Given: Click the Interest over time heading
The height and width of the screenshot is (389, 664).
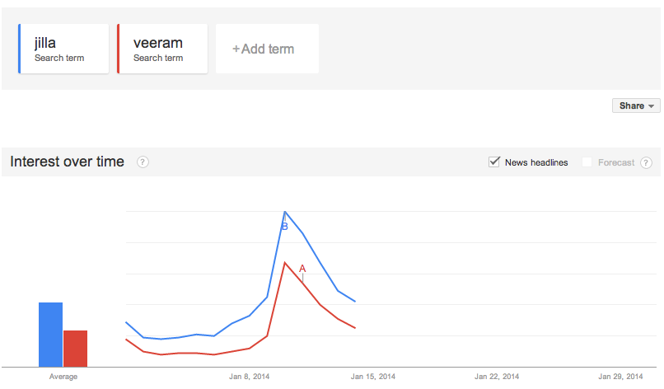Looking at the screenshot, I should (x=68, y=162).
